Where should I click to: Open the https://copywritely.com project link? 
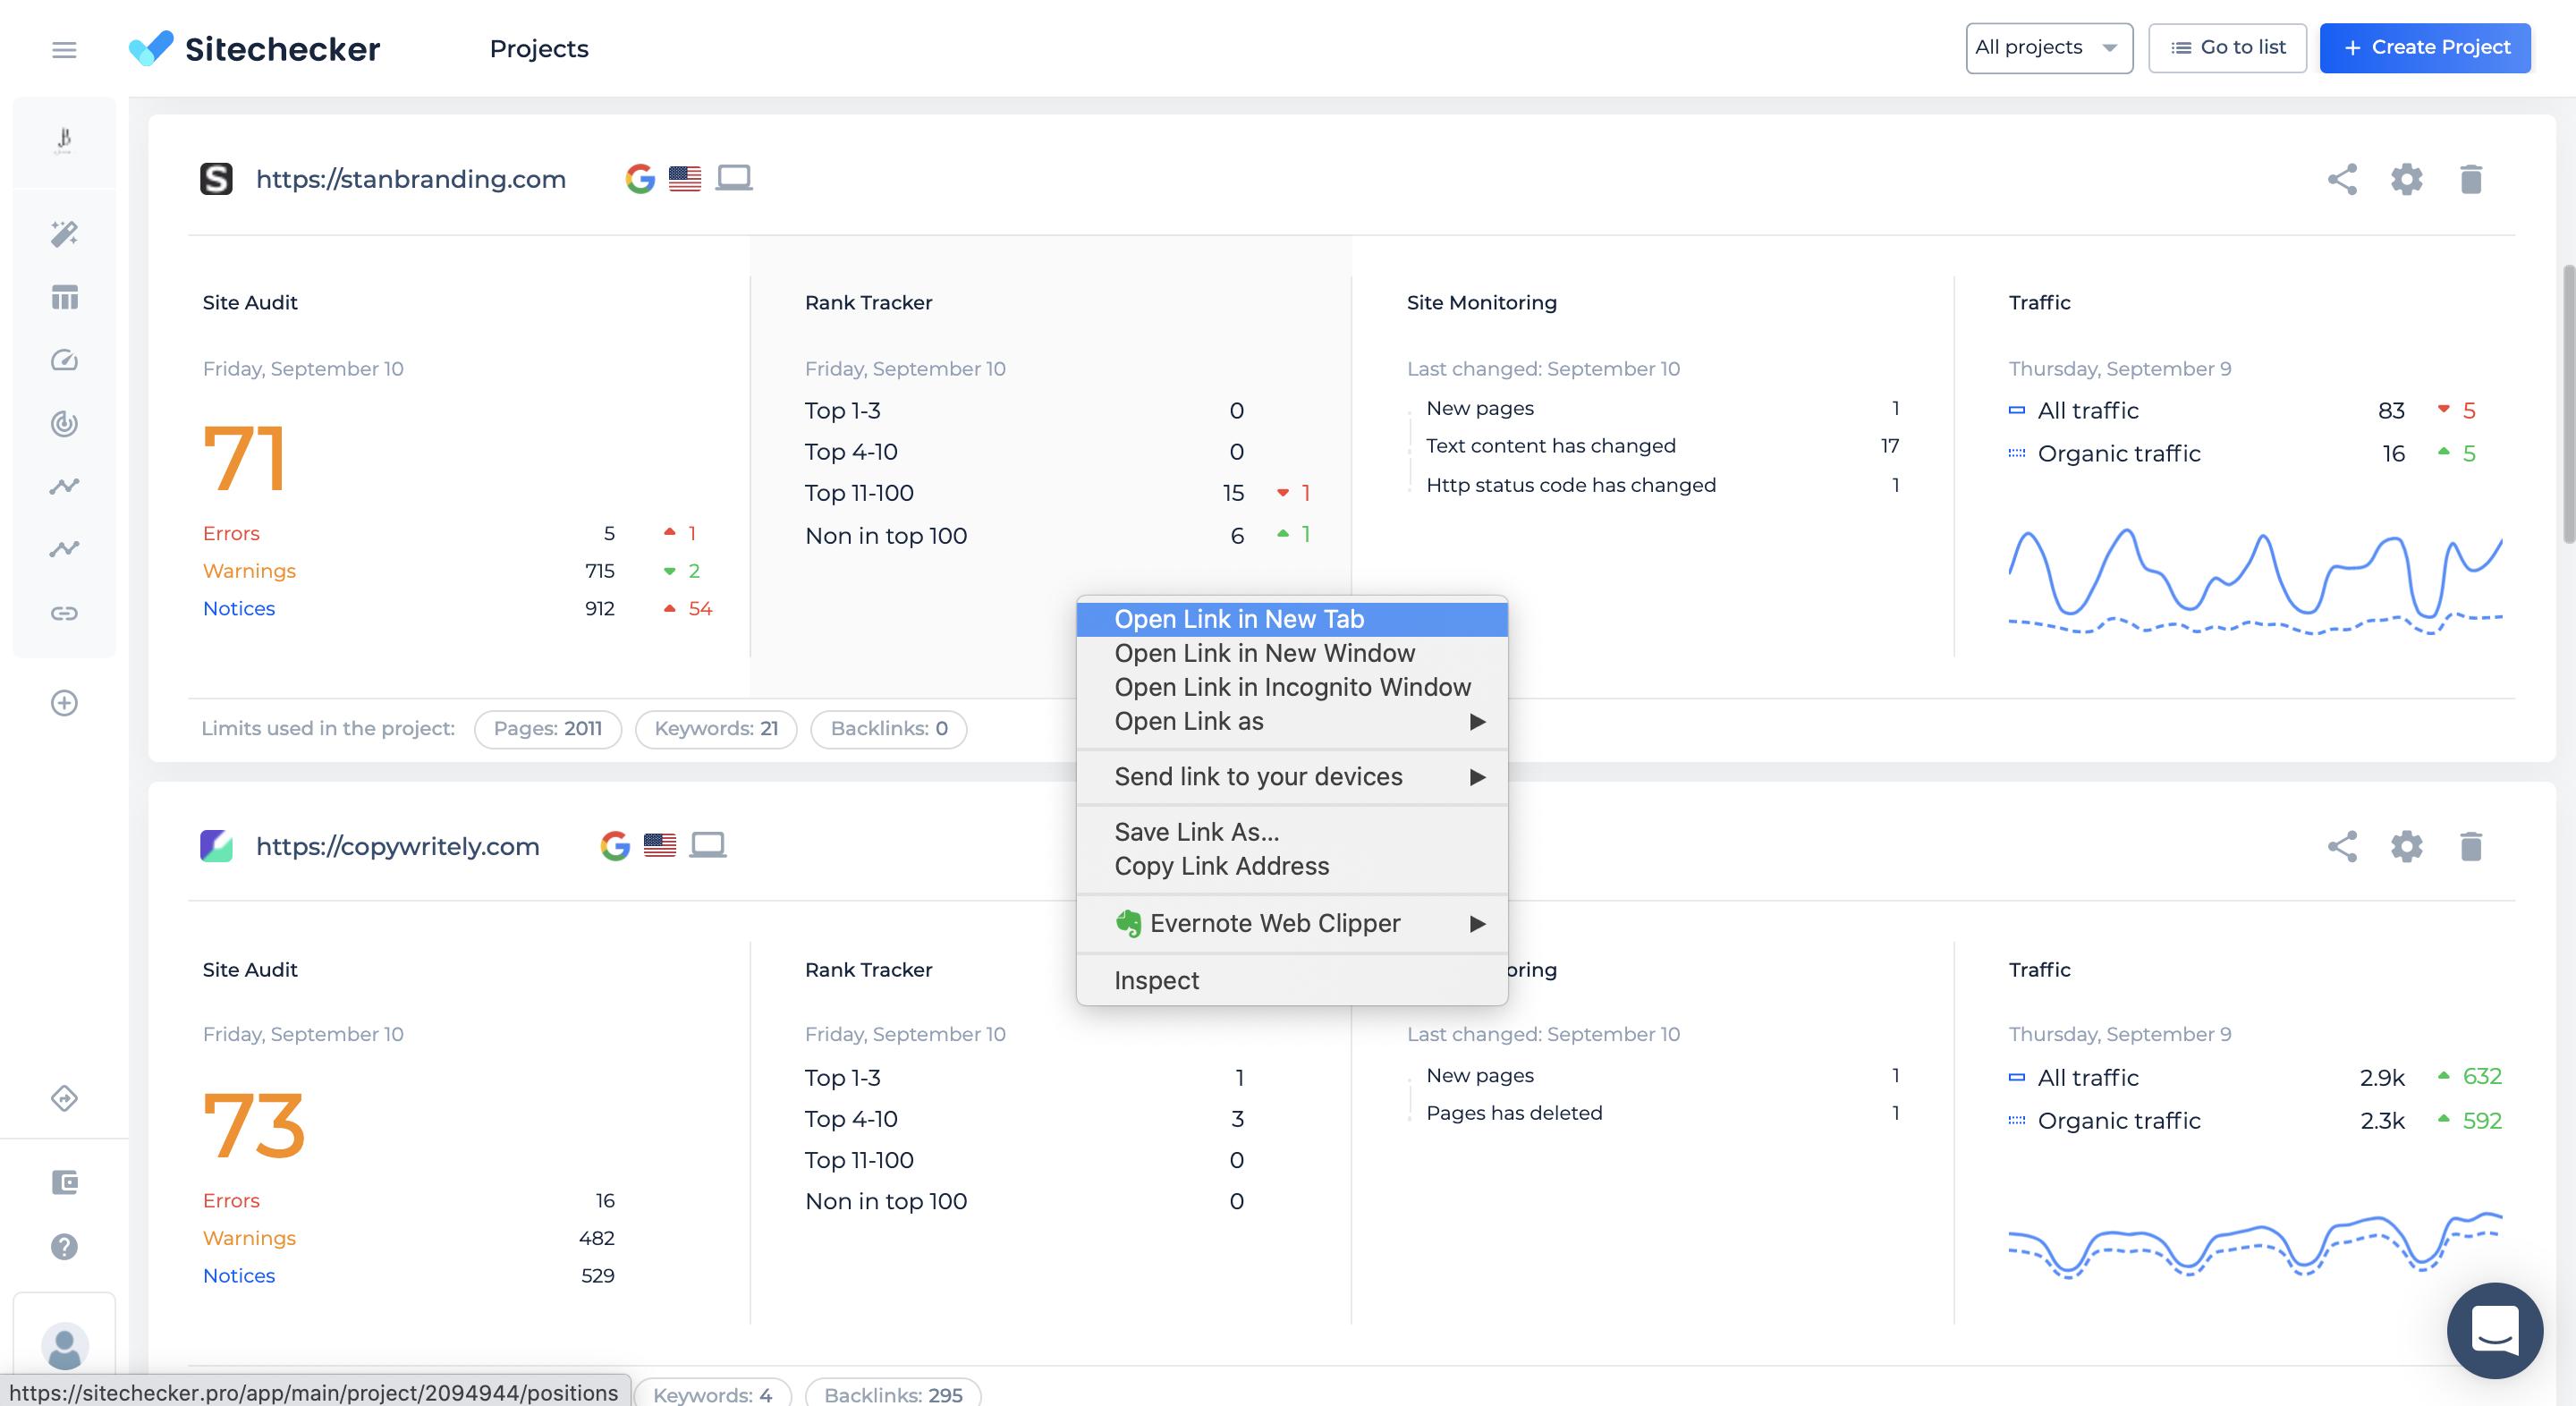[398, 846]
